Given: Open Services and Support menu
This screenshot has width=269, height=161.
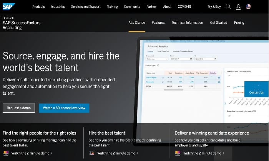Looking at the screenshot, I should tap(86, 7).
